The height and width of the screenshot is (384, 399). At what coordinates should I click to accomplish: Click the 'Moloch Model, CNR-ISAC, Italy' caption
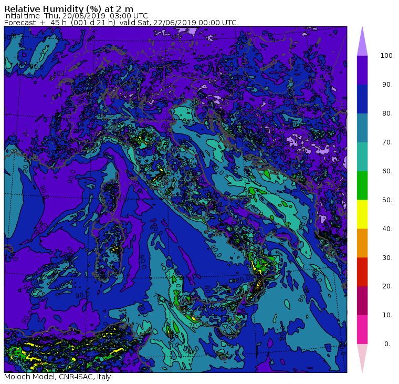pyautogui.click(x=58, y=377)
